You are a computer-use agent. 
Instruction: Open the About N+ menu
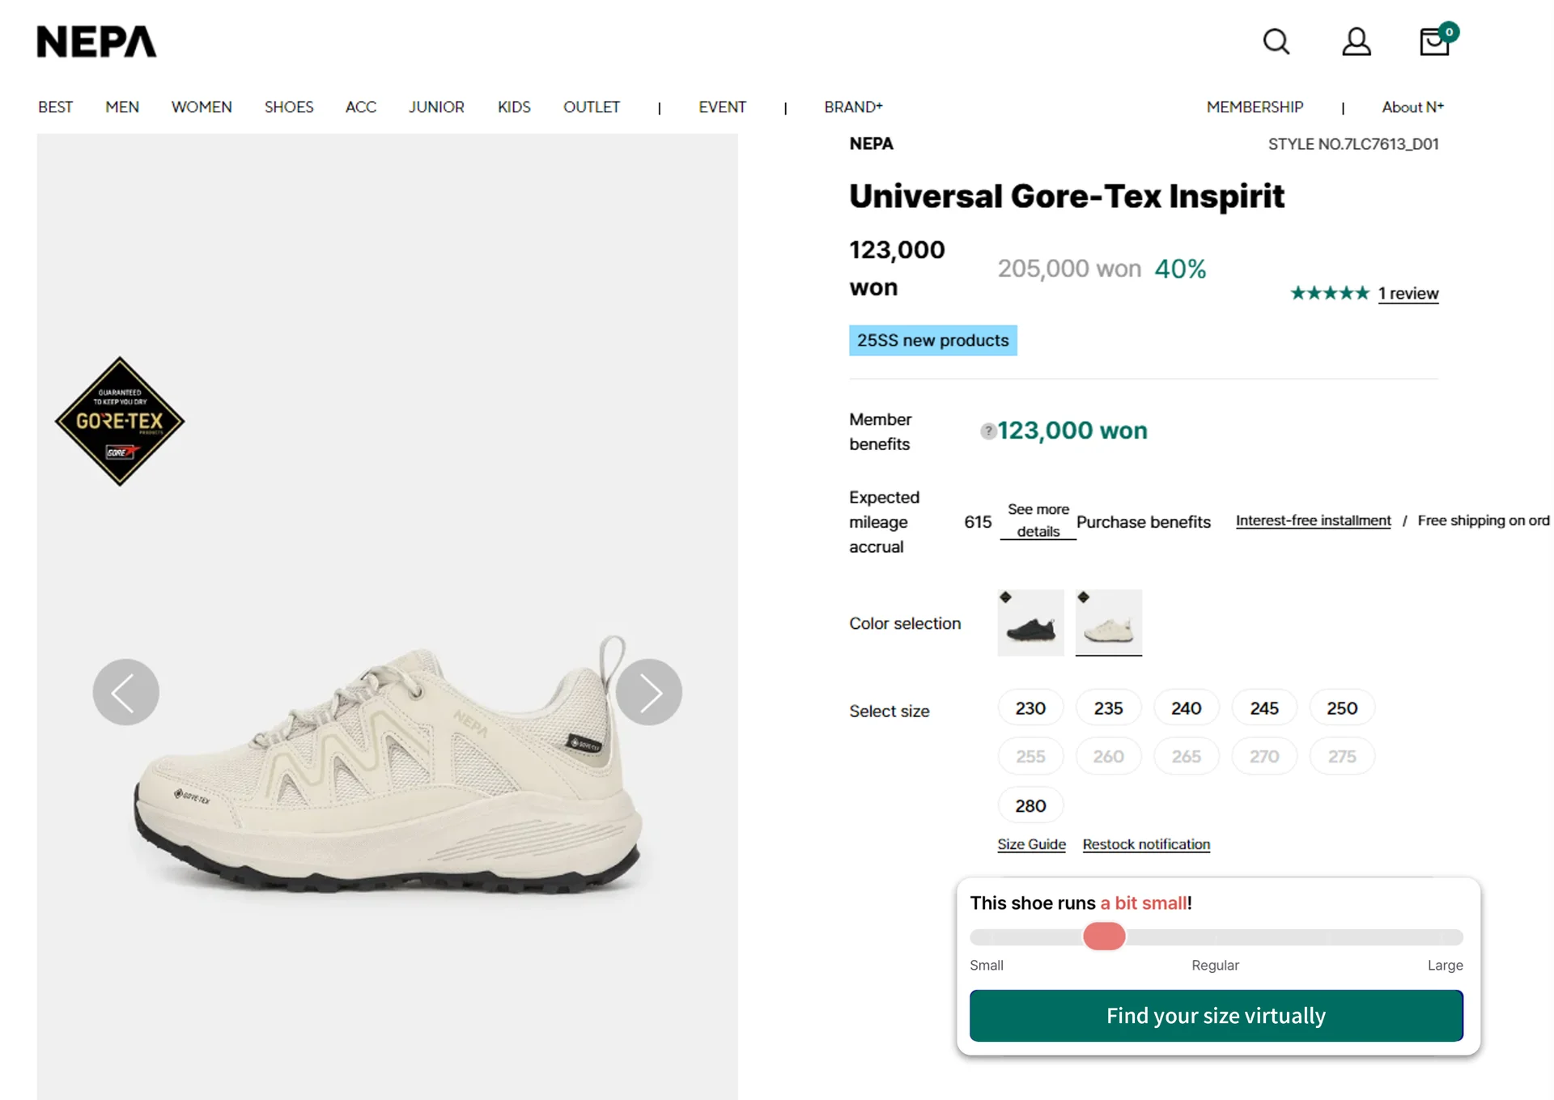1412,107
